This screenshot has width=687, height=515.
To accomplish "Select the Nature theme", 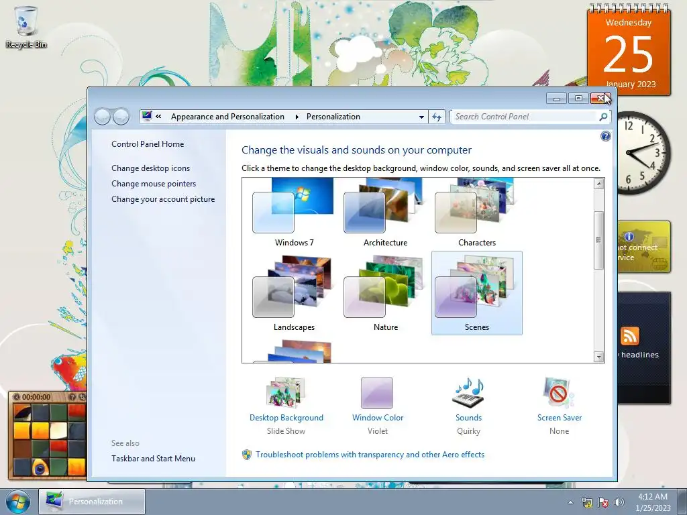I will 385,294.
